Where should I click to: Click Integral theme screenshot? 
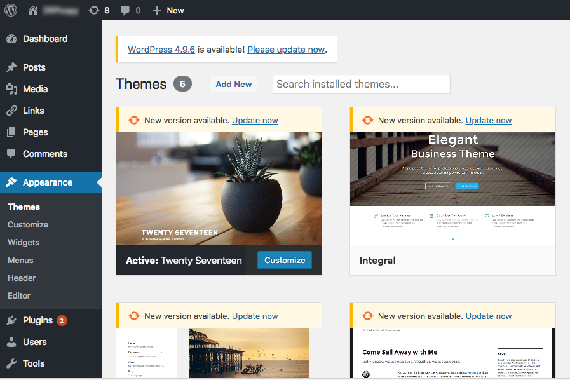click(x=452, y=188)
